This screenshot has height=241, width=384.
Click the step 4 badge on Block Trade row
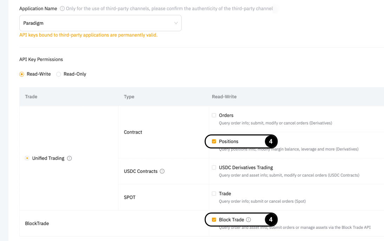click(271, 220)
